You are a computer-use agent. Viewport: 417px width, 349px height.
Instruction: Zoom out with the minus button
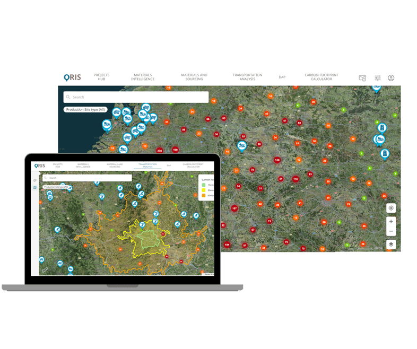coord(391,231)
